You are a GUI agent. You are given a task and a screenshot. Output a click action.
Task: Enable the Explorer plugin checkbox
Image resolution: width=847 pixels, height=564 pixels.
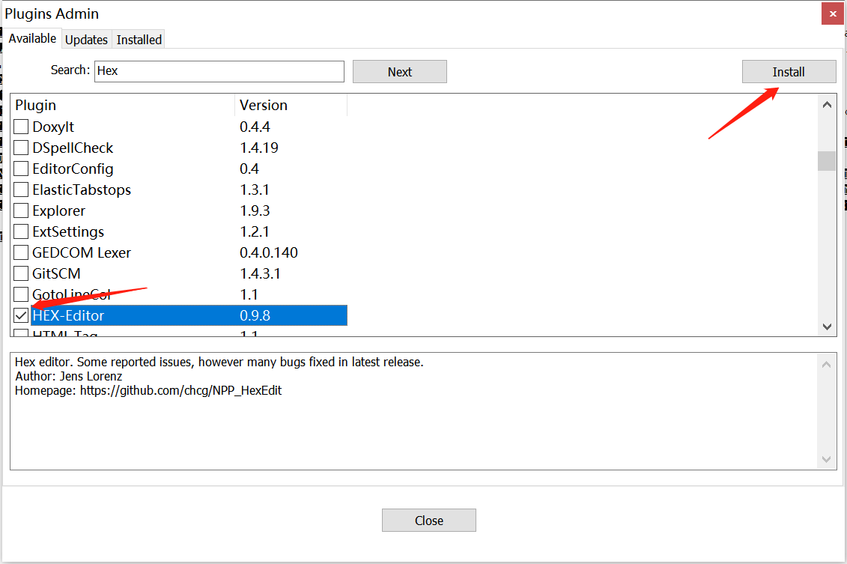(x=20, y=210)
